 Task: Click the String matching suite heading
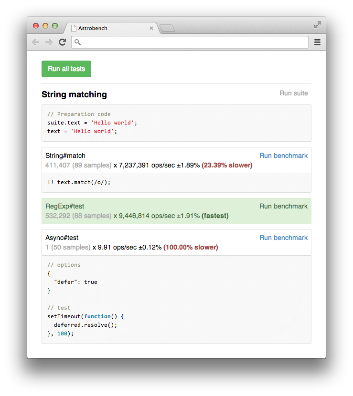(74, 94)
